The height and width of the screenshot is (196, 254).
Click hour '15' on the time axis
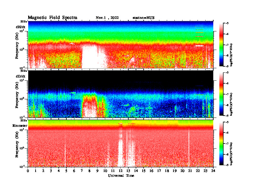[144, 171]
